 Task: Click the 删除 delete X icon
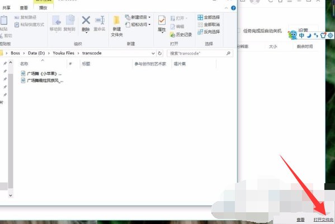[86, 21]
